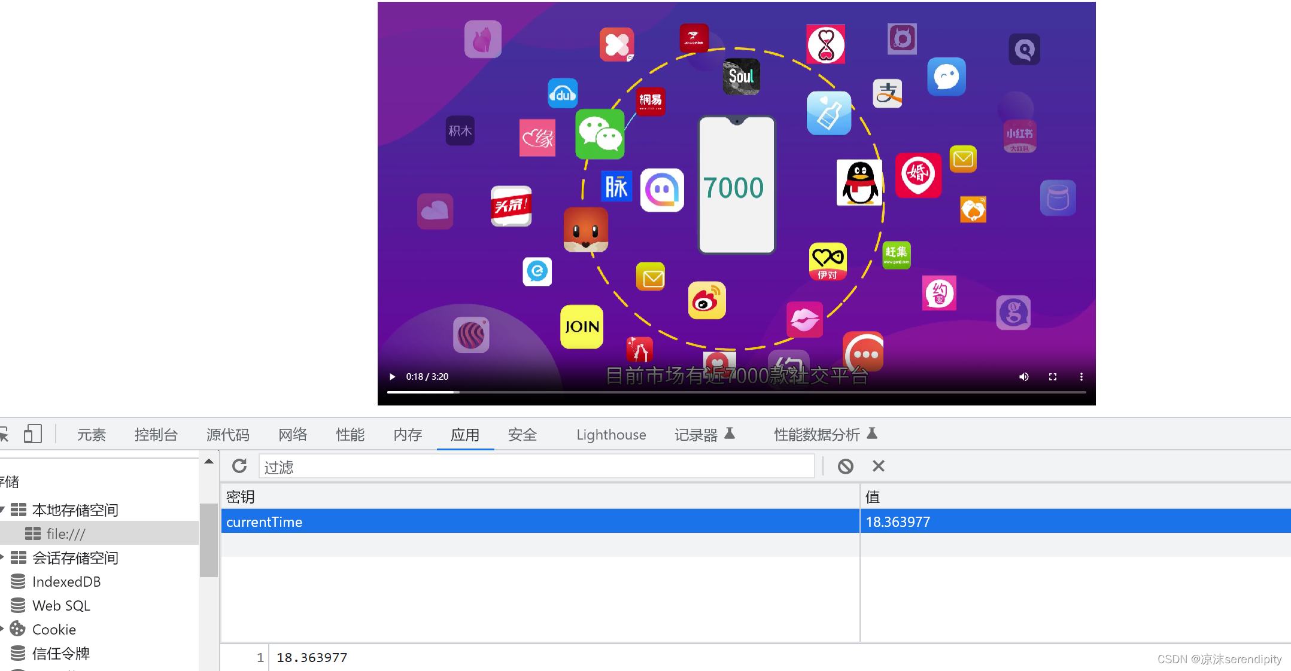1291x671 pixels.
Task: Select the file:/// storage entry
Action: pos(66,533)
